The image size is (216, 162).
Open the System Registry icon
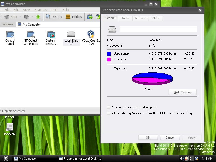51,35
